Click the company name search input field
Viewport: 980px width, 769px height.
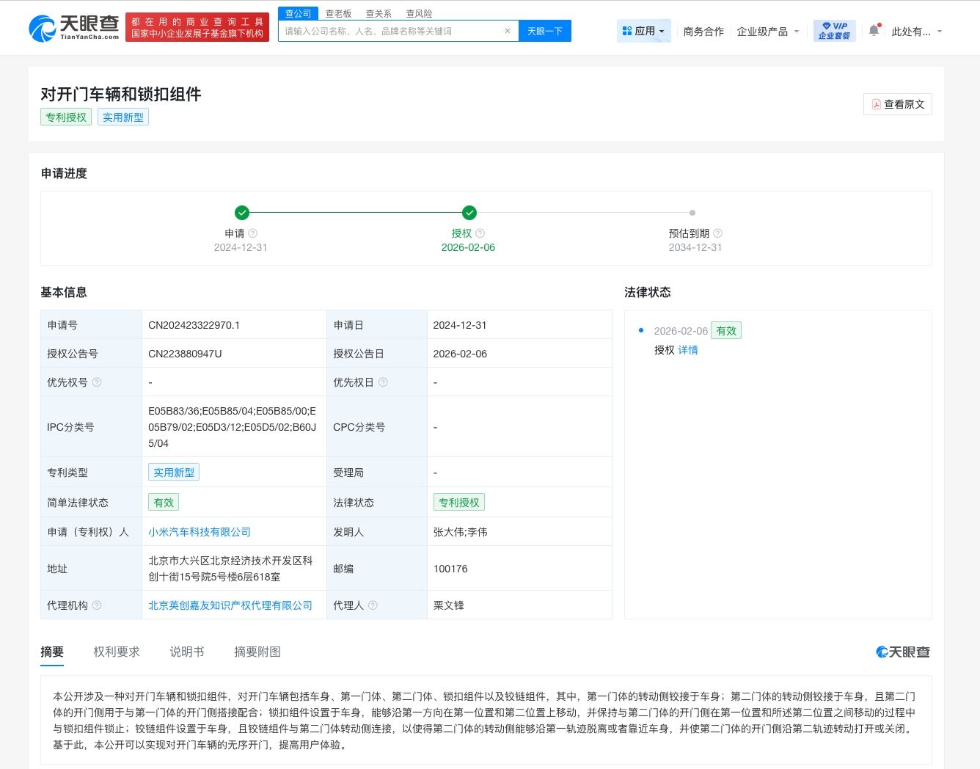tap(392, 31)
